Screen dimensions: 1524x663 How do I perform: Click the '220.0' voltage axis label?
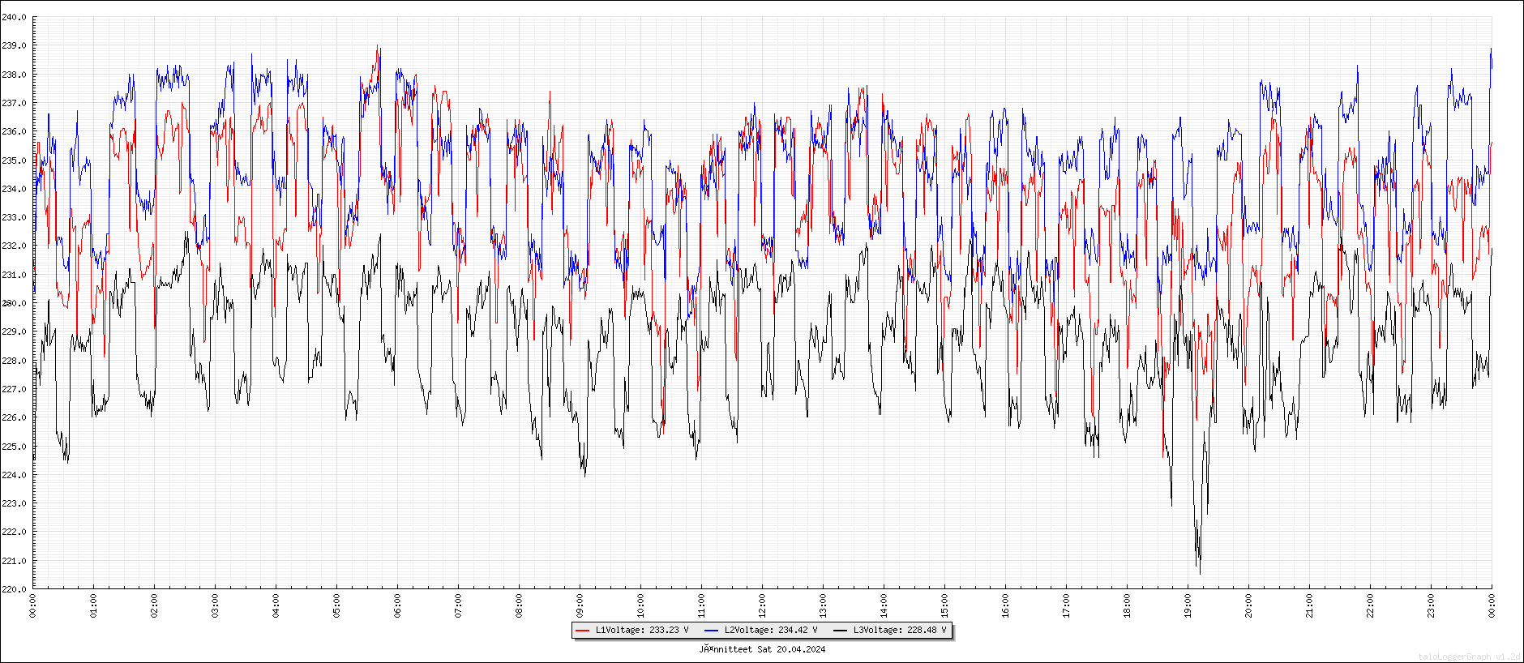click(x=14, y=589)
